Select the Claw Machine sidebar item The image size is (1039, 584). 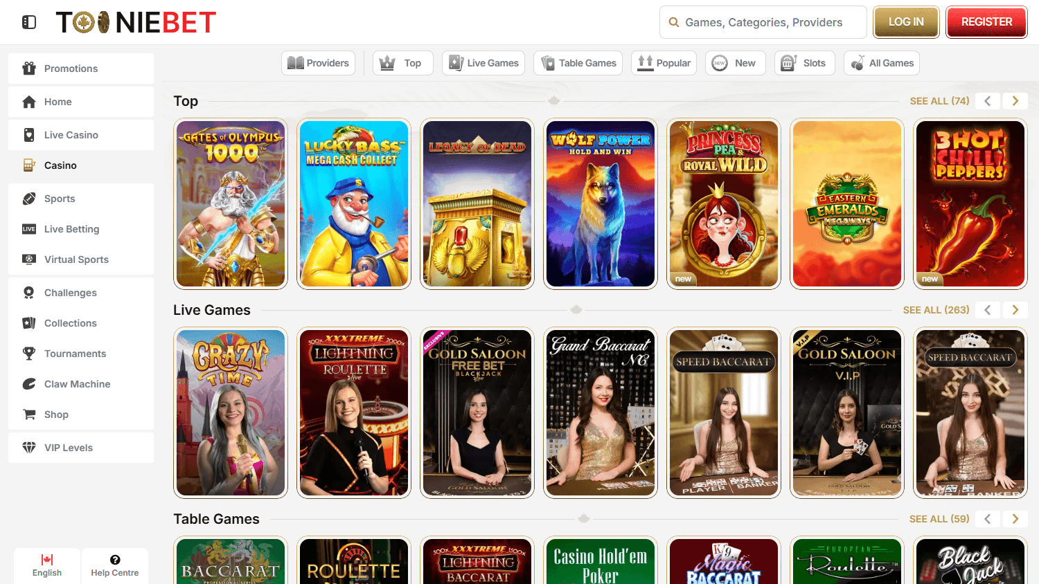77,384
